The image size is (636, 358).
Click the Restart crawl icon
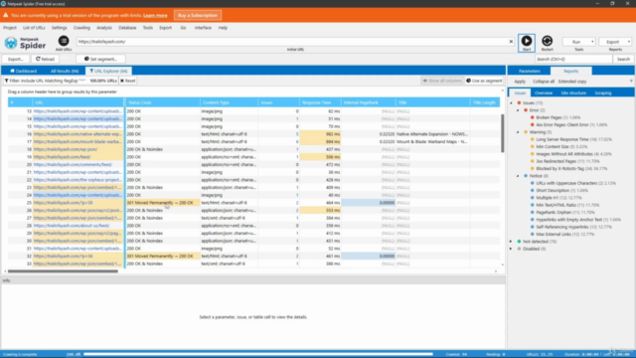click(x=547, y=41)
